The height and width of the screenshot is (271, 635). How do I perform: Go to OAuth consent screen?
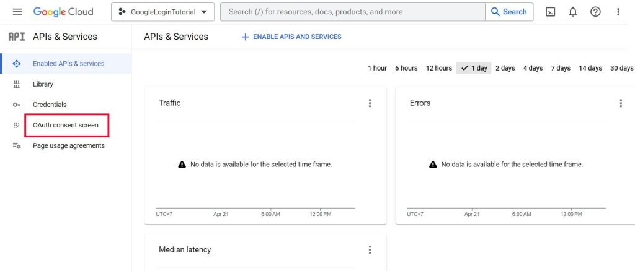click(66, 126)
